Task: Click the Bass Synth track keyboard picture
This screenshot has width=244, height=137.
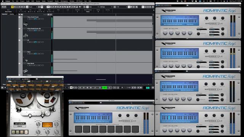Action: tap(26, 71)
